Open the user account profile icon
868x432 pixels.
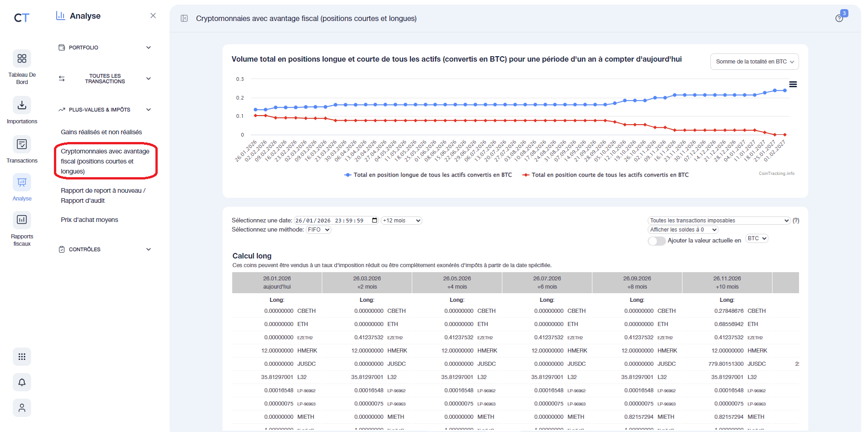[21, 408]
